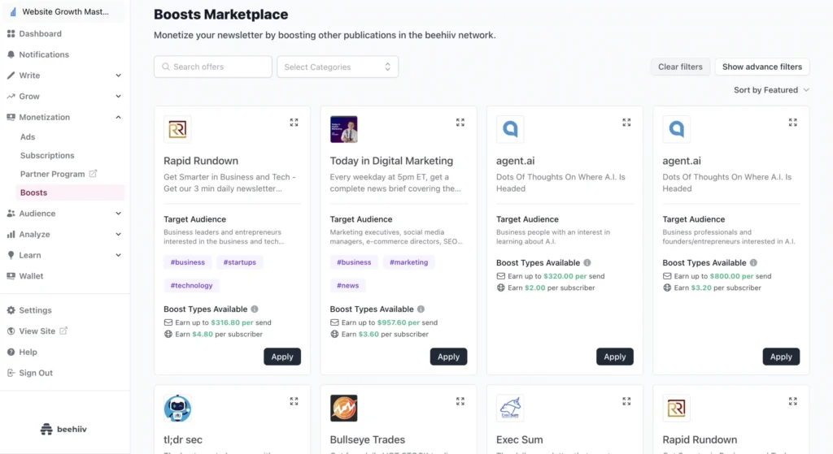Apply to the $320.00 agent.ai boost
Image resolution: width=833 pixels, height=454 pixels.
(x=615, y=357)
